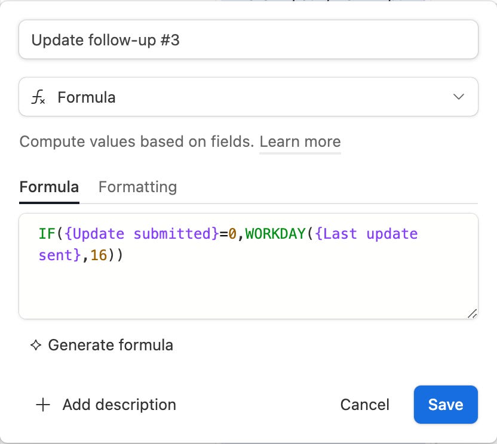Open the Formula field type dropdown

[x=248, y=97]
